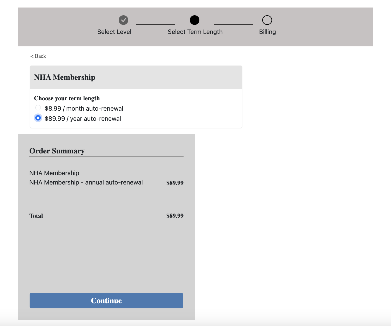Select the yearly auto-renewal radio button
This screenshot has width=391, height=326.
[x=38, y=118]
